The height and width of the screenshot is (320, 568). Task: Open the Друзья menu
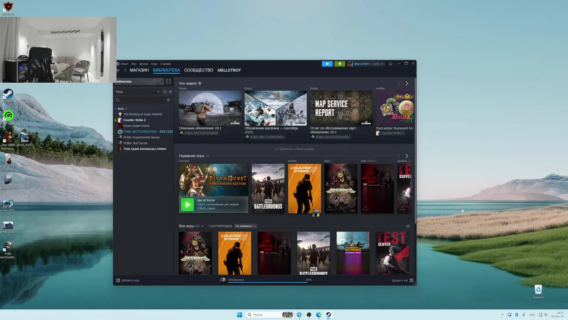(x=143, y=64)
